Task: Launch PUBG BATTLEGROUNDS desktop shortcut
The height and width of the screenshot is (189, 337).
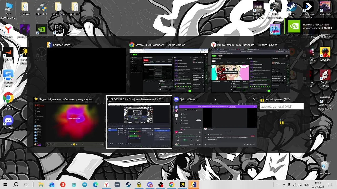Action: (275, 10)
